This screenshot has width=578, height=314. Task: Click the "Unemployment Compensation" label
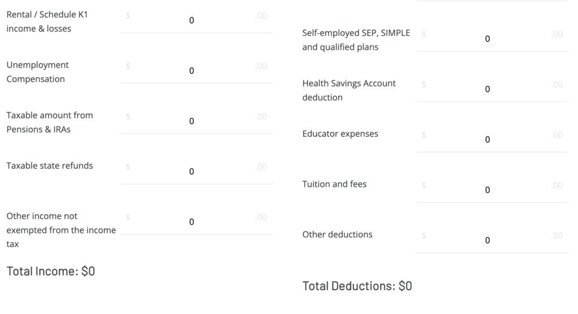pyautogui.click(x=38, y=72)
